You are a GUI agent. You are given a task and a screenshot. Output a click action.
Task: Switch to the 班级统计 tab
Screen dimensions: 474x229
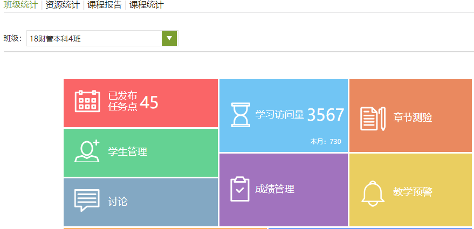[20, 5]
